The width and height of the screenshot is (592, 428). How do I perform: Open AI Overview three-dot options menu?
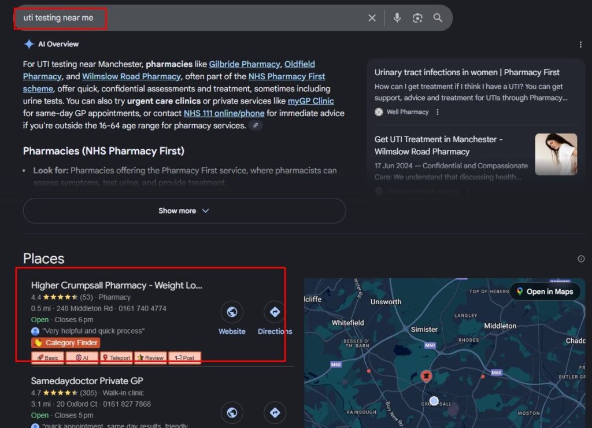tap(580, 45)
